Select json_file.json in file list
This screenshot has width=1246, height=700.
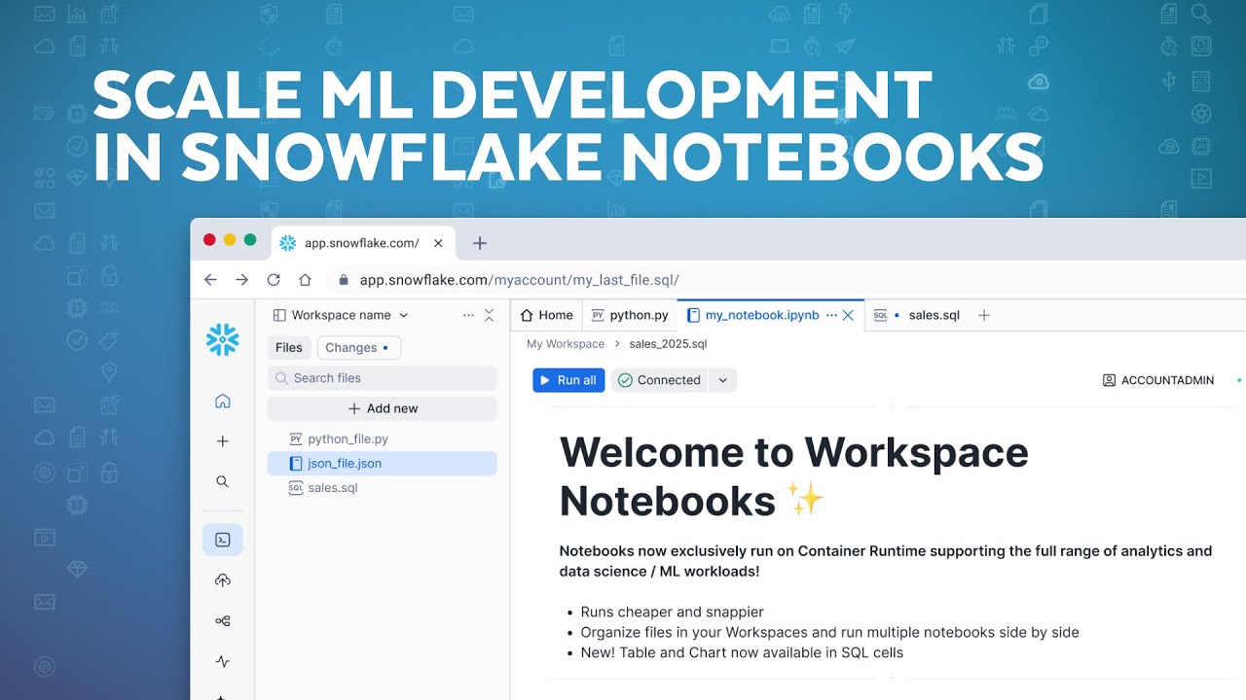383,464
